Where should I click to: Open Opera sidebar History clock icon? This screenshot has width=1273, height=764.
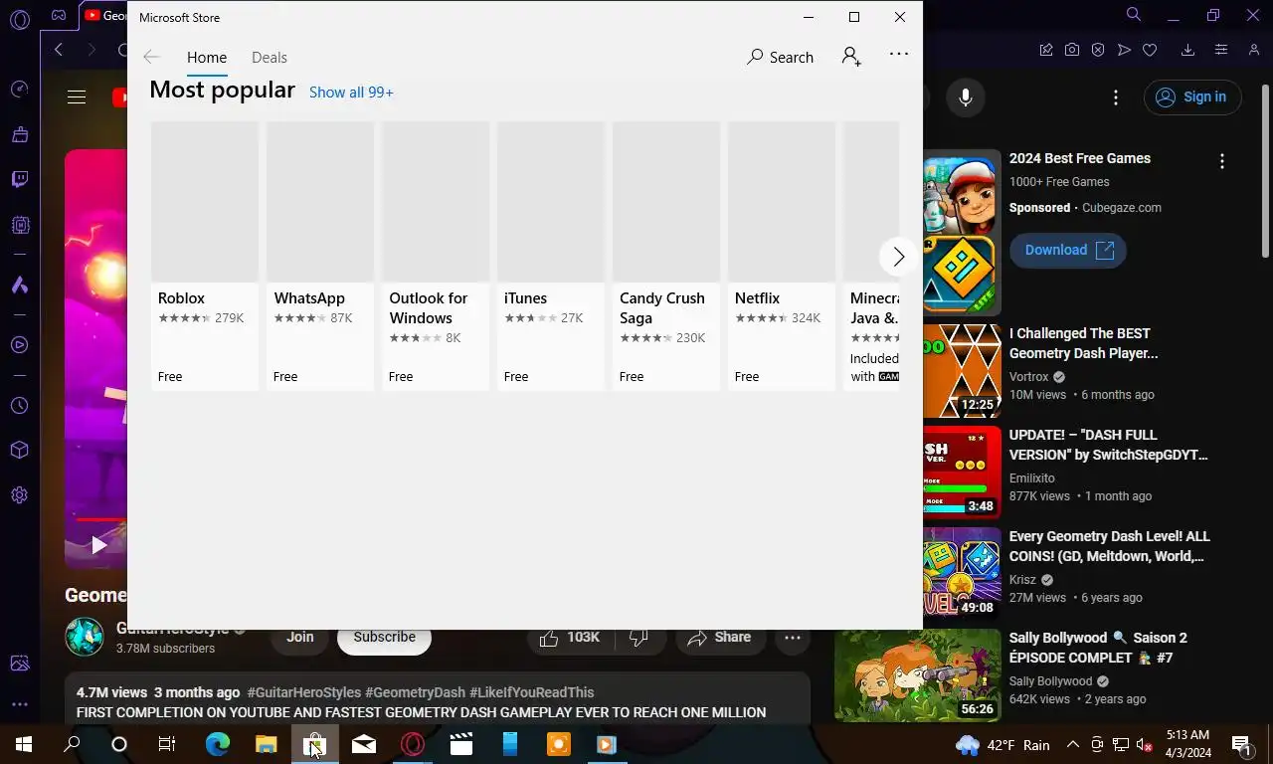point(19,405)
